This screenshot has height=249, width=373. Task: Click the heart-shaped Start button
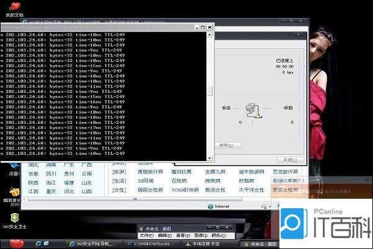(x=16, y=244)
